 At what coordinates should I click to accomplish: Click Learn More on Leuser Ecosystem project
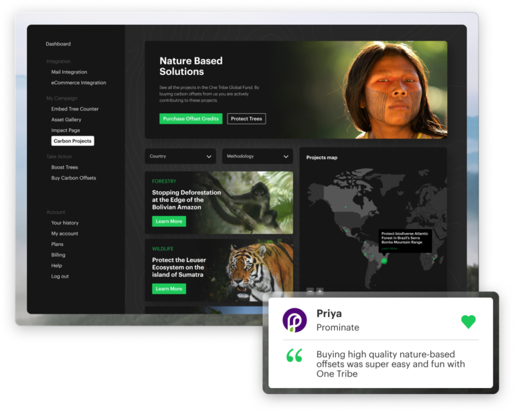coord(169,289)
